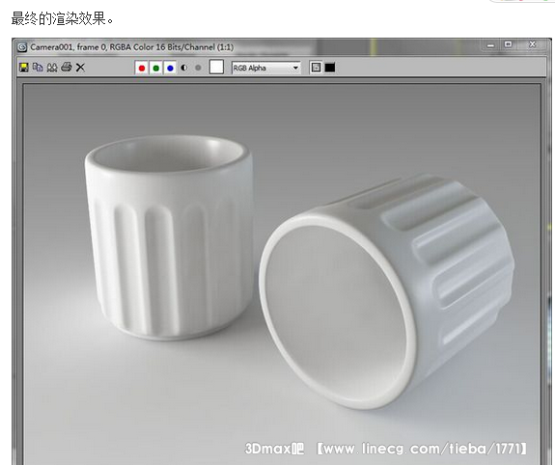Click the render window title bar icon
The width and height of the screenshot is (555, 465).
point(22,47)
